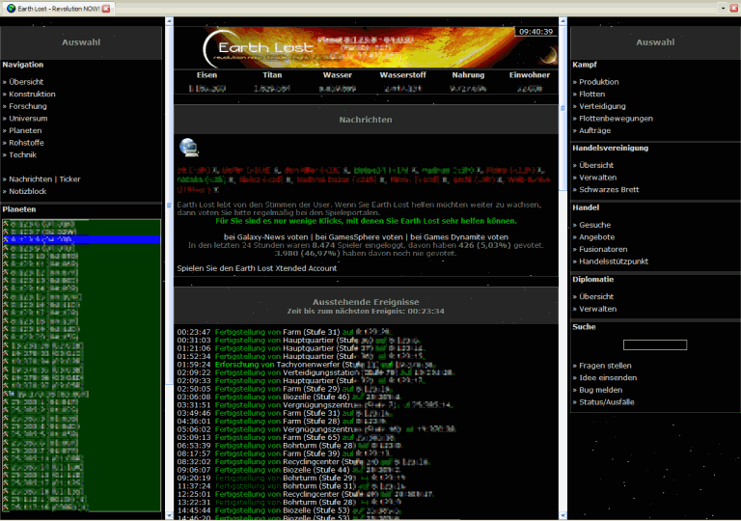The image size is (741, 521).
Task: Open Aufträge
Action: pyautogui.click(x=594, y=130)
